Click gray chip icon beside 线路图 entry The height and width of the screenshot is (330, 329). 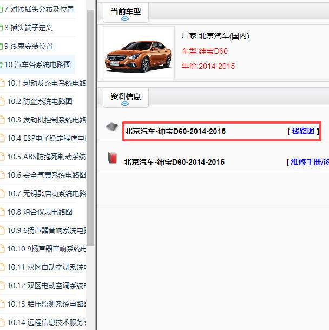coord(112,127)
